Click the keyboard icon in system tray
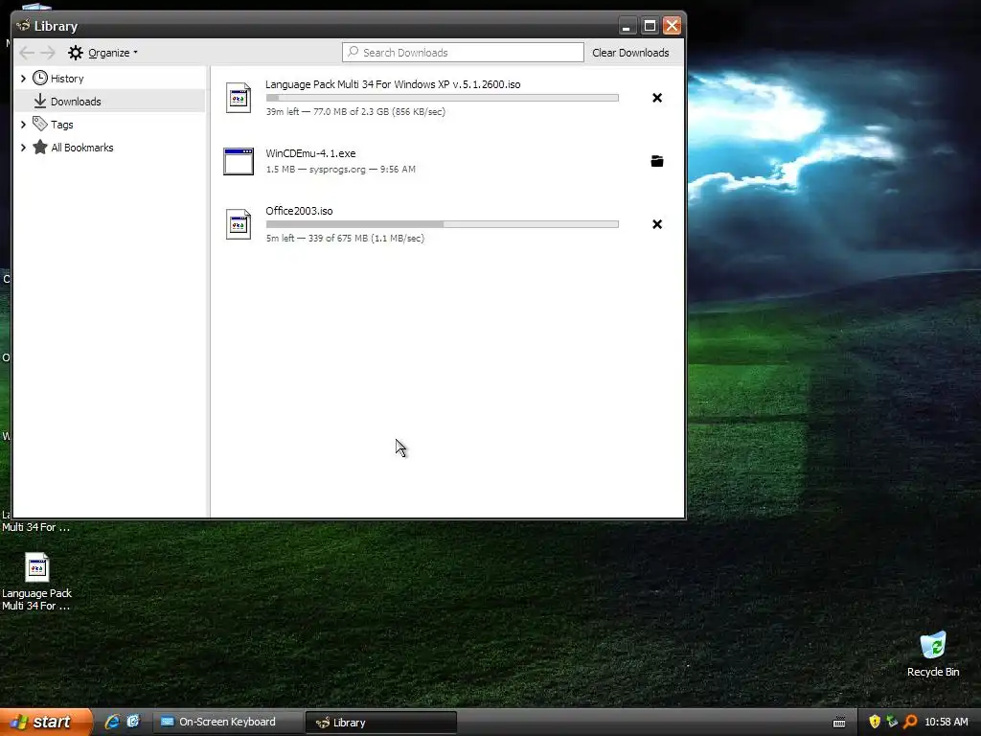 point(839,723)
